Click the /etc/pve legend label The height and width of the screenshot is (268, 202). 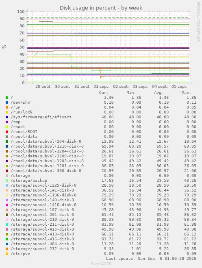pyautogui.click(x=20, y=254)
